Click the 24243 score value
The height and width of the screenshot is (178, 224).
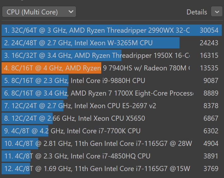[x=209, y=43]
